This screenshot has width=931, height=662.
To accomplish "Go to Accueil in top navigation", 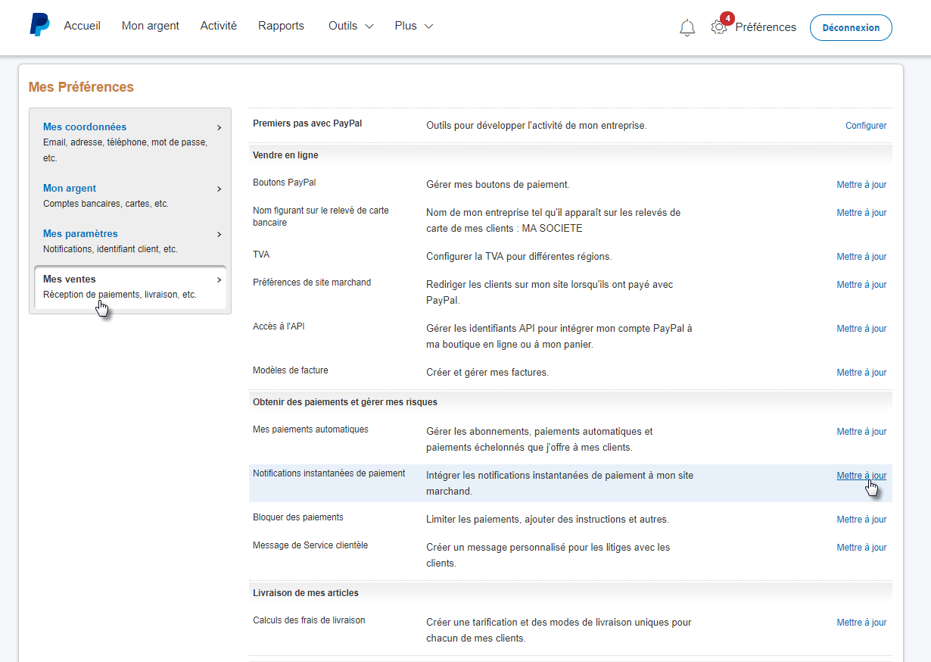I will [82, 26].
